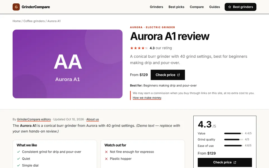Viewport: 269px width, 168px height.
Task: Click the 4.3 our rating text
Action: [161, 48]
